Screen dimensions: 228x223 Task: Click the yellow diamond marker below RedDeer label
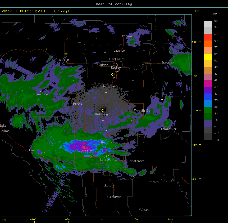coord(113,74)
